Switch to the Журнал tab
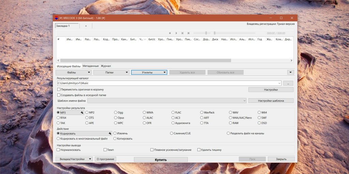349x174 pixels. pyautogui.click(x=106, y=66)
